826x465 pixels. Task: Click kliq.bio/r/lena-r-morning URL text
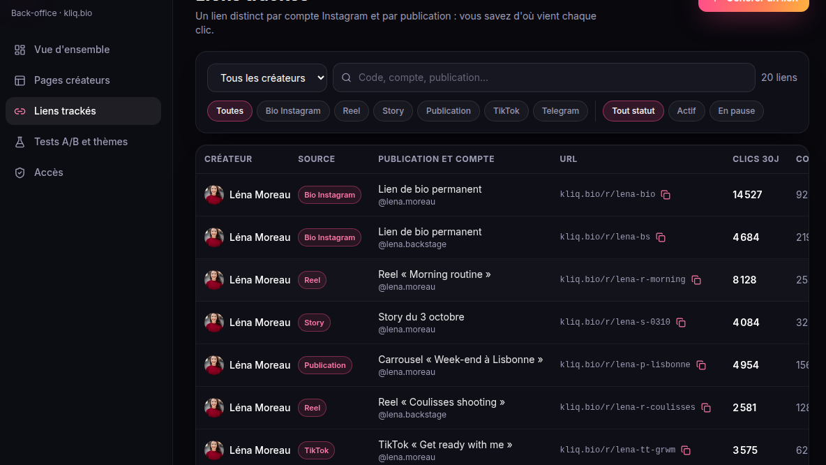(623, 279)
